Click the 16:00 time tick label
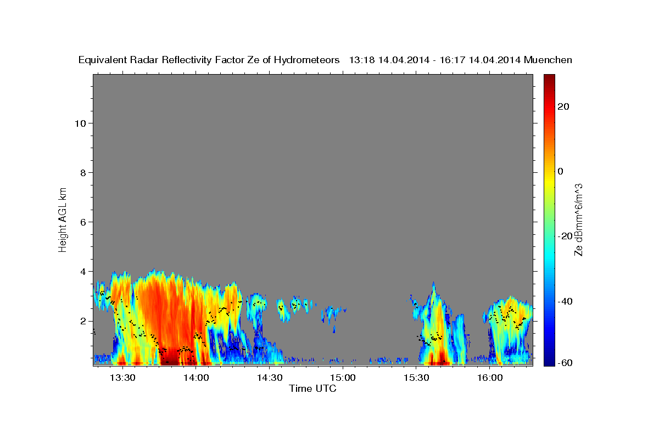Image resolution: width=659 pixels, height=439 pixels. coord(490,378)
